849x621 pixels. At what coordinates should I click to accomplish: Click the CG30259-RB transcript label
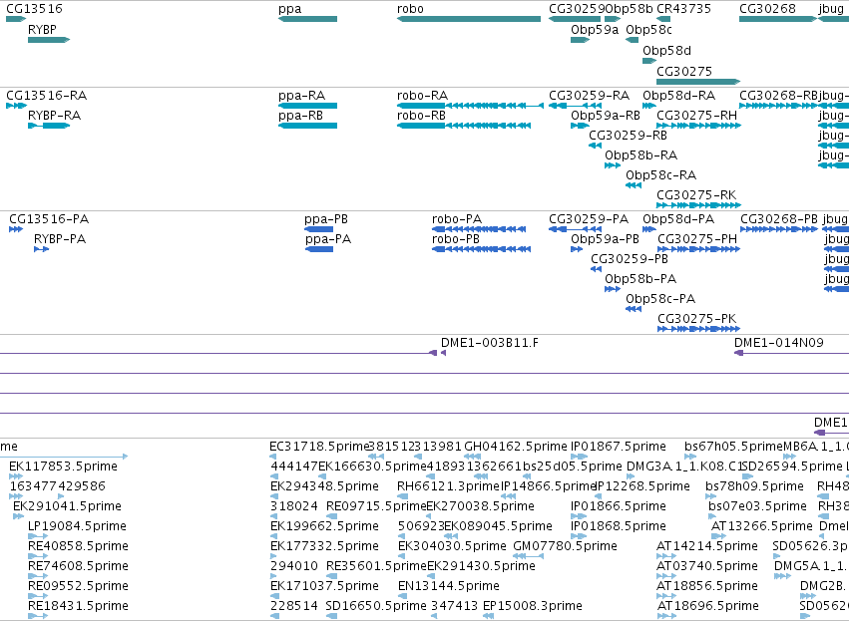(x=629, y=136)
